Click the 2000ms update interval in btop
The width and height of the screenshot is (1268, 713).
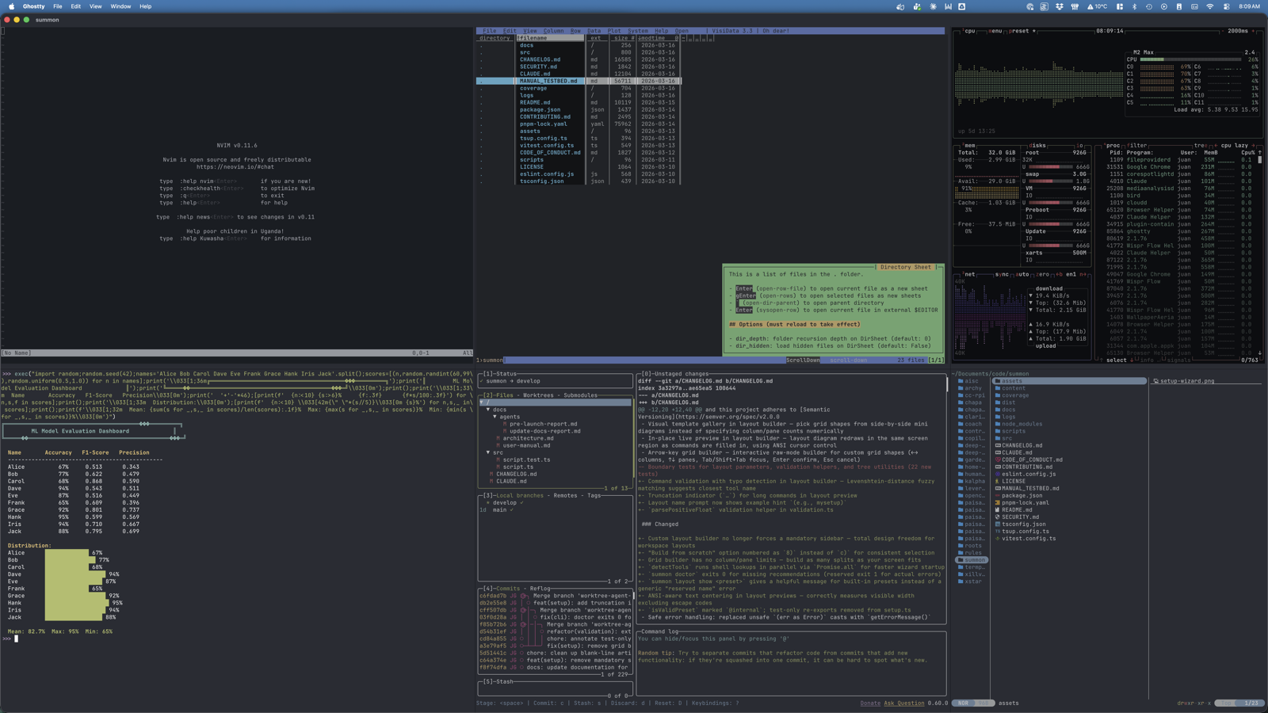1238,32
